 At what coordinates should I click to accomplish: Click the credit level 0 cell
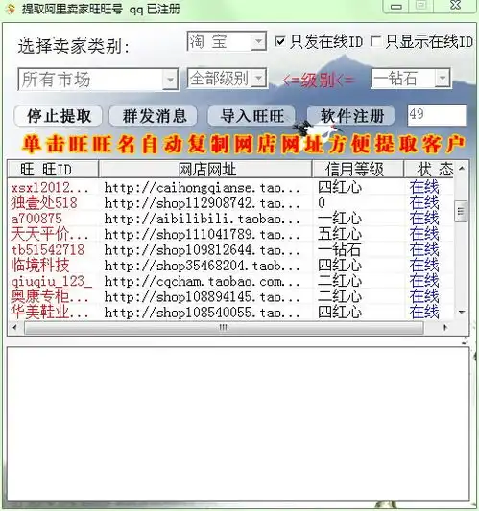(x=322, y=203)
